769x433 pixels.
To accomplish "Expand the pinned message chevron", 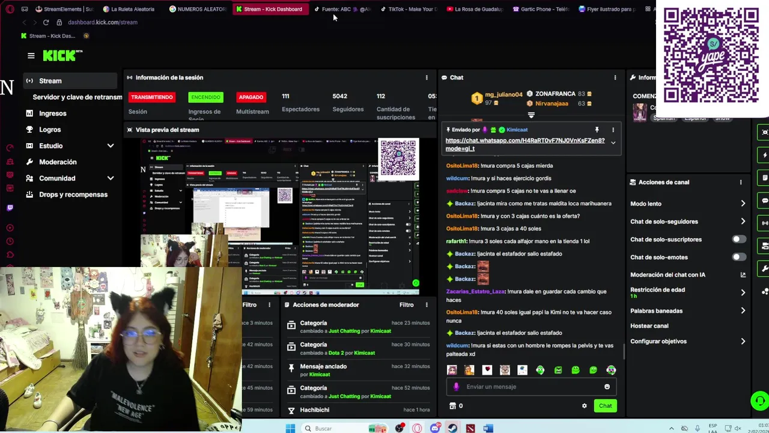I will [613, 143].
